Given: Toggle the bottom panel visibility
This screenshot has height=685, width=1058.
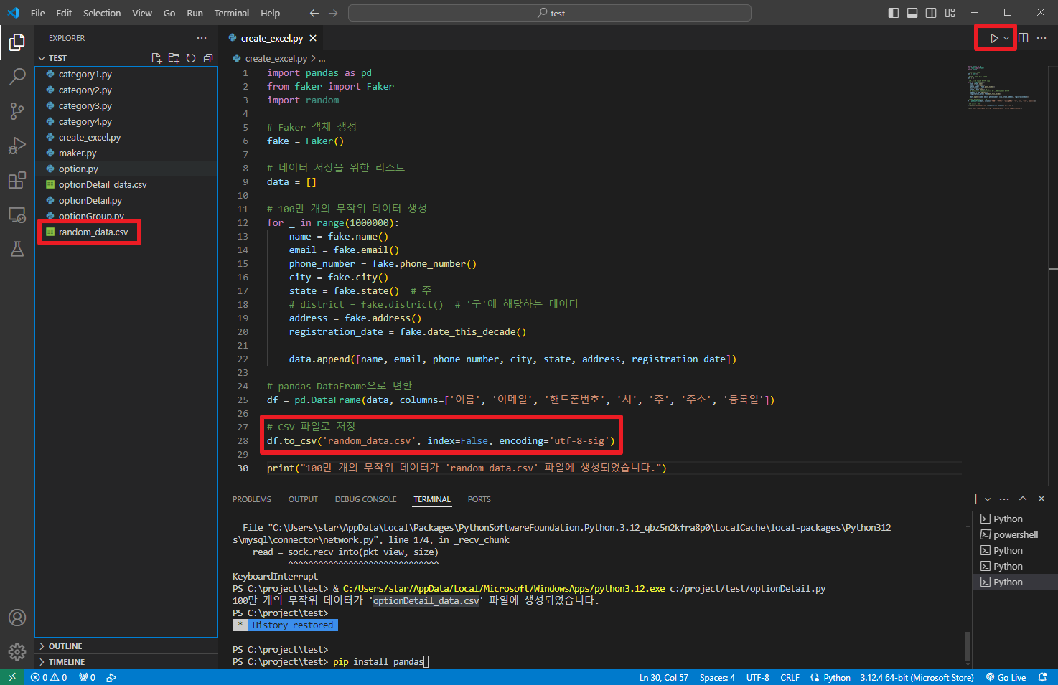Looking at the screenshot, I should [x=912, y=13].
